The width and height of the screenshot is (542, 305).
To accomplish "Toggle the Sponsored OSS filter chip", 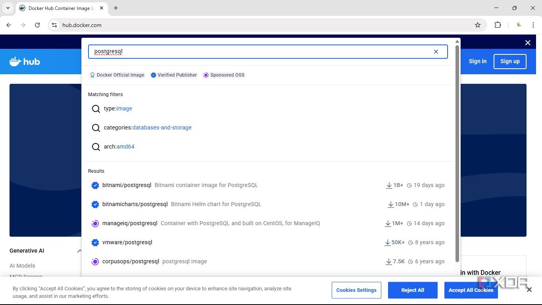I will [x=224, y=75].
